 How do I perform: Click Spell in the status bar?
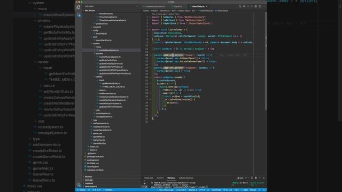(x=245, y=190)
